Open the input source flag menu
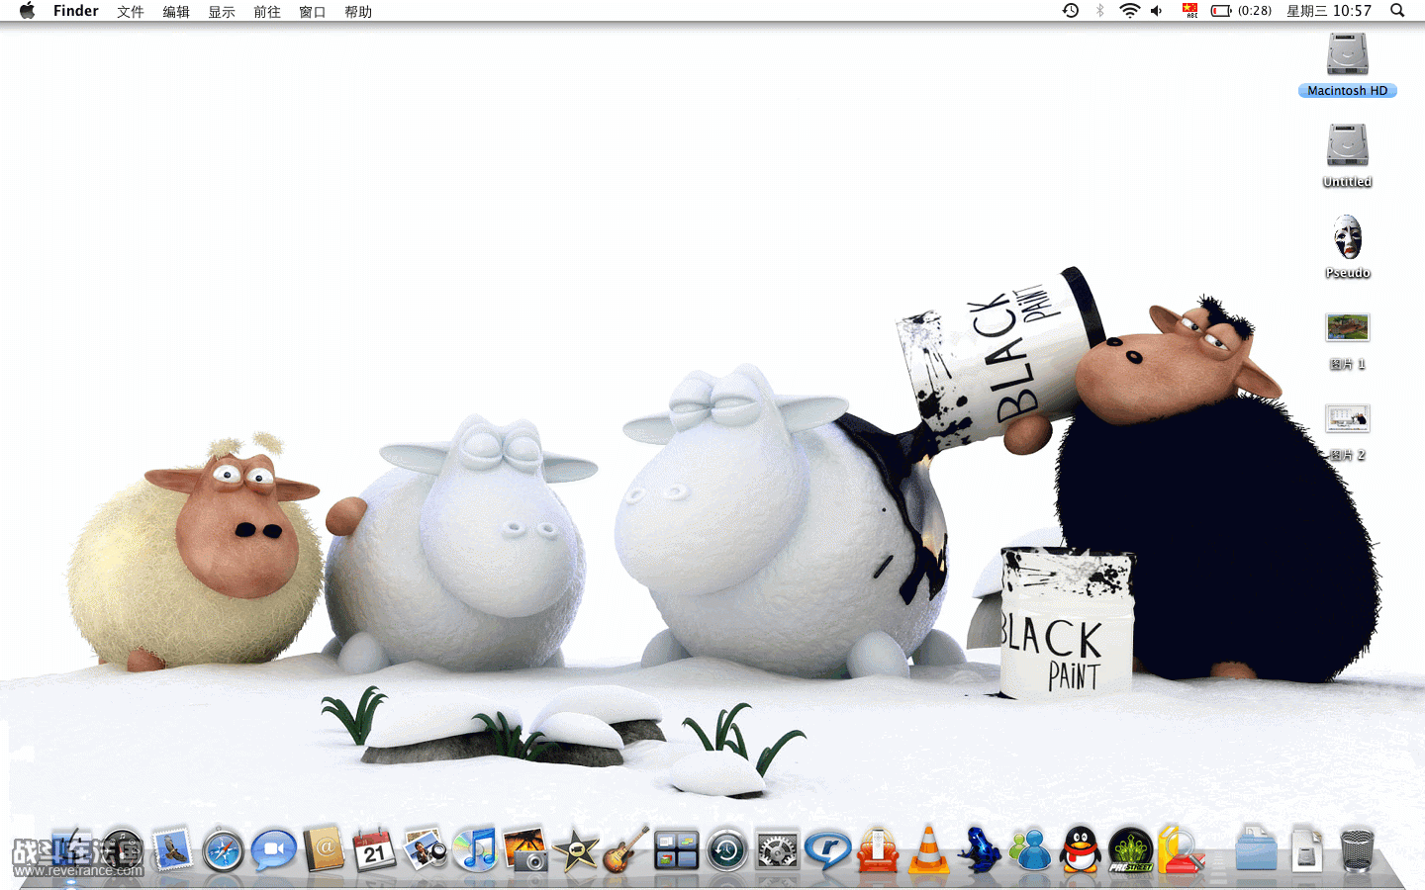This screenshot has height=890, width=1425. (x=1190, y=11)
